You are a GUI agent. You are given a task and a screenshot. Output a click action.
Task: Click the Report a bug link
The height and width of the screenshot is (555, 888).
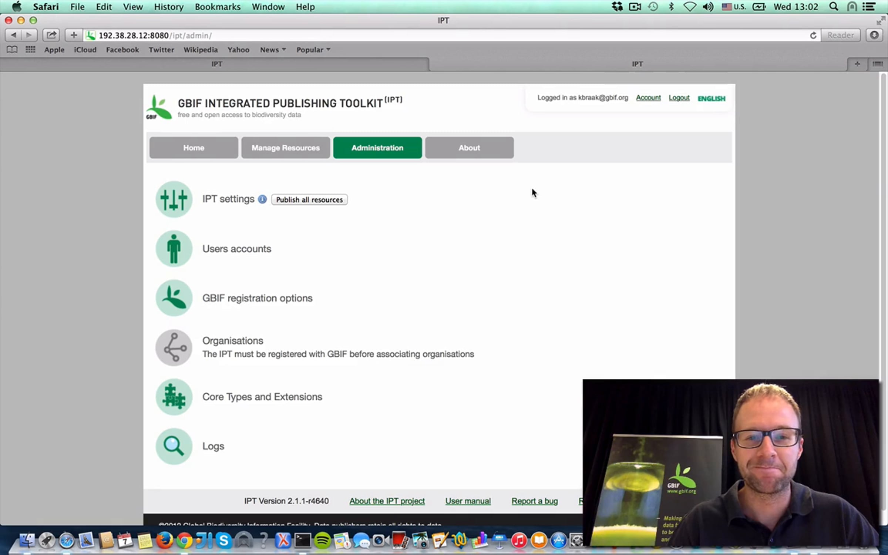pos(535,501)
